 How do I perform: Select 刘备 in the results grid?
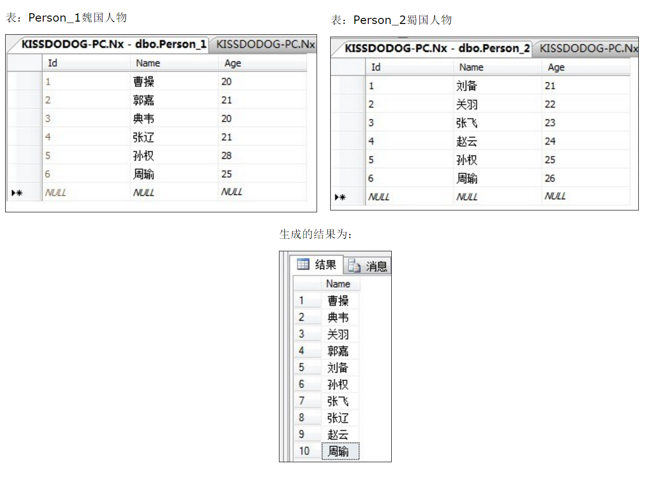[x=341, y=368]
